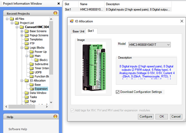Click the Templates folder icon
This screenshot has height=133, width=186.
[x=26, y=40]
